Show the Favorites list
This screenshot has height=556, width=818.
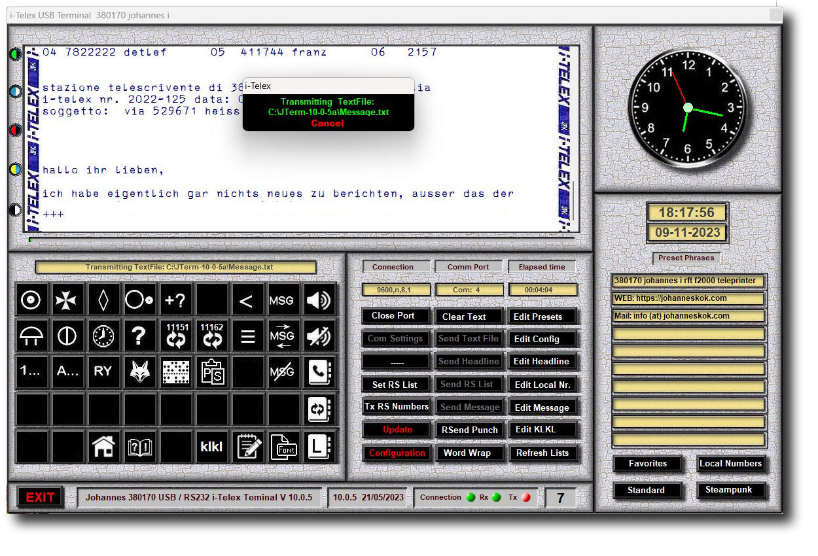click(x=648, y=464)
